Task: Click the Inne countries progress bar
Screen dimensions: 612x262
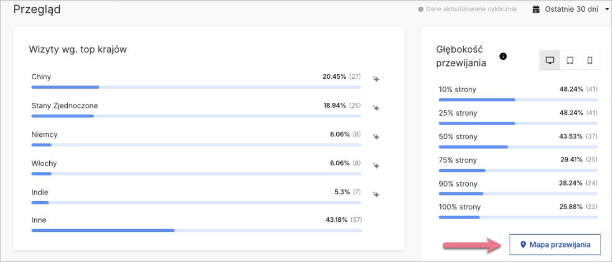Action: (196, 230)
